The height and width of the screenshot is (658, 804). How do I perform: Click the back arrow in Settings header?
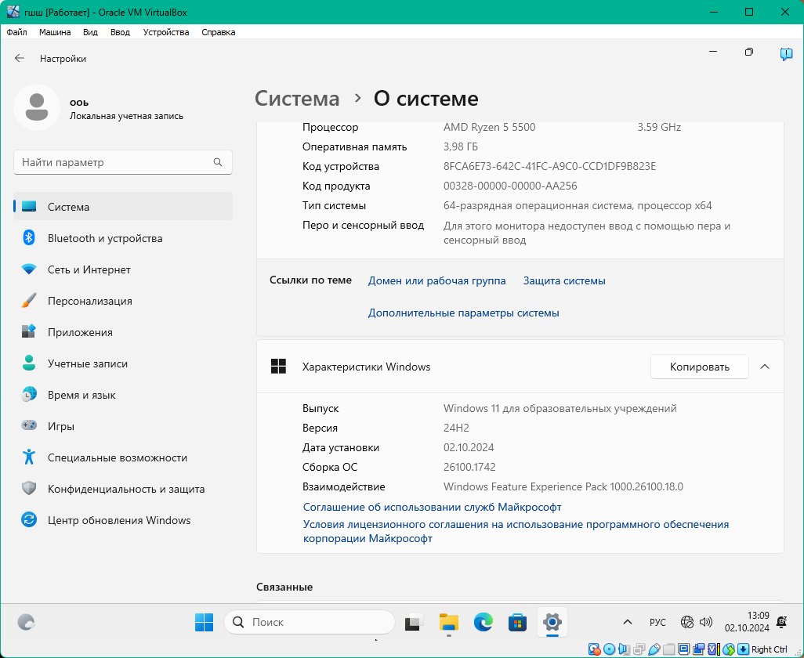point(20,59)
